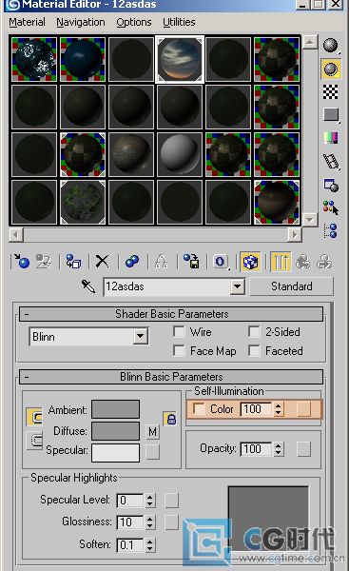The height and width of the screenshot is (571, 349).
Task: Click the Make Unique icon
Action: coord(162,261)
